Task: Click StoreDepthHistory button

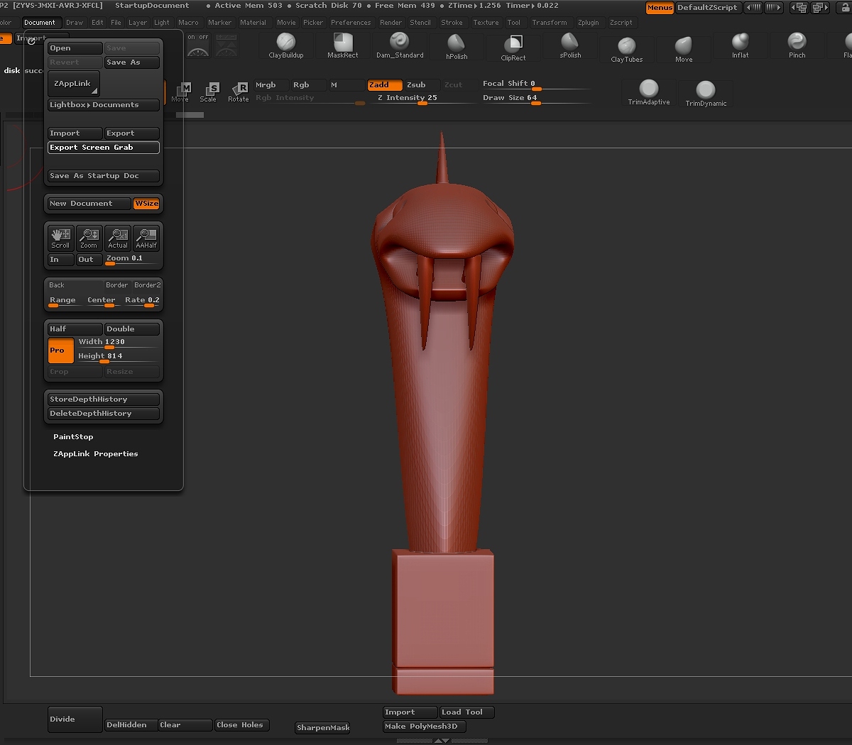Action: click(104, 399)
